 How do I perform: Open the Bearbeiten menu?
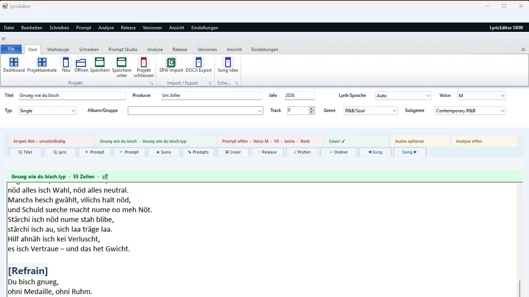point(32,28)
